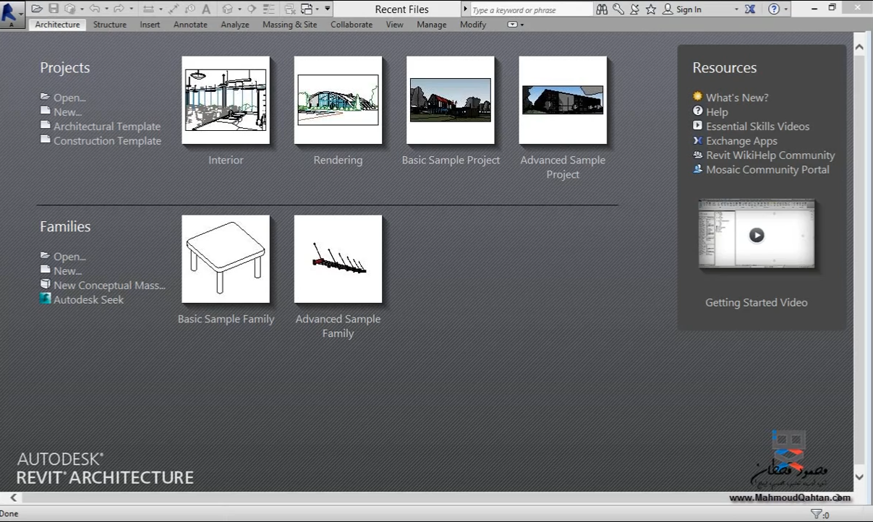The height and width of the screenshot is (522, 873).
Task: Open the Basic Sample Family table thumbnail
Action: [x=226, y=259]
